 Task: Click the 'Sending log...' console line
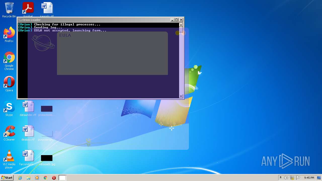(40, 27)
